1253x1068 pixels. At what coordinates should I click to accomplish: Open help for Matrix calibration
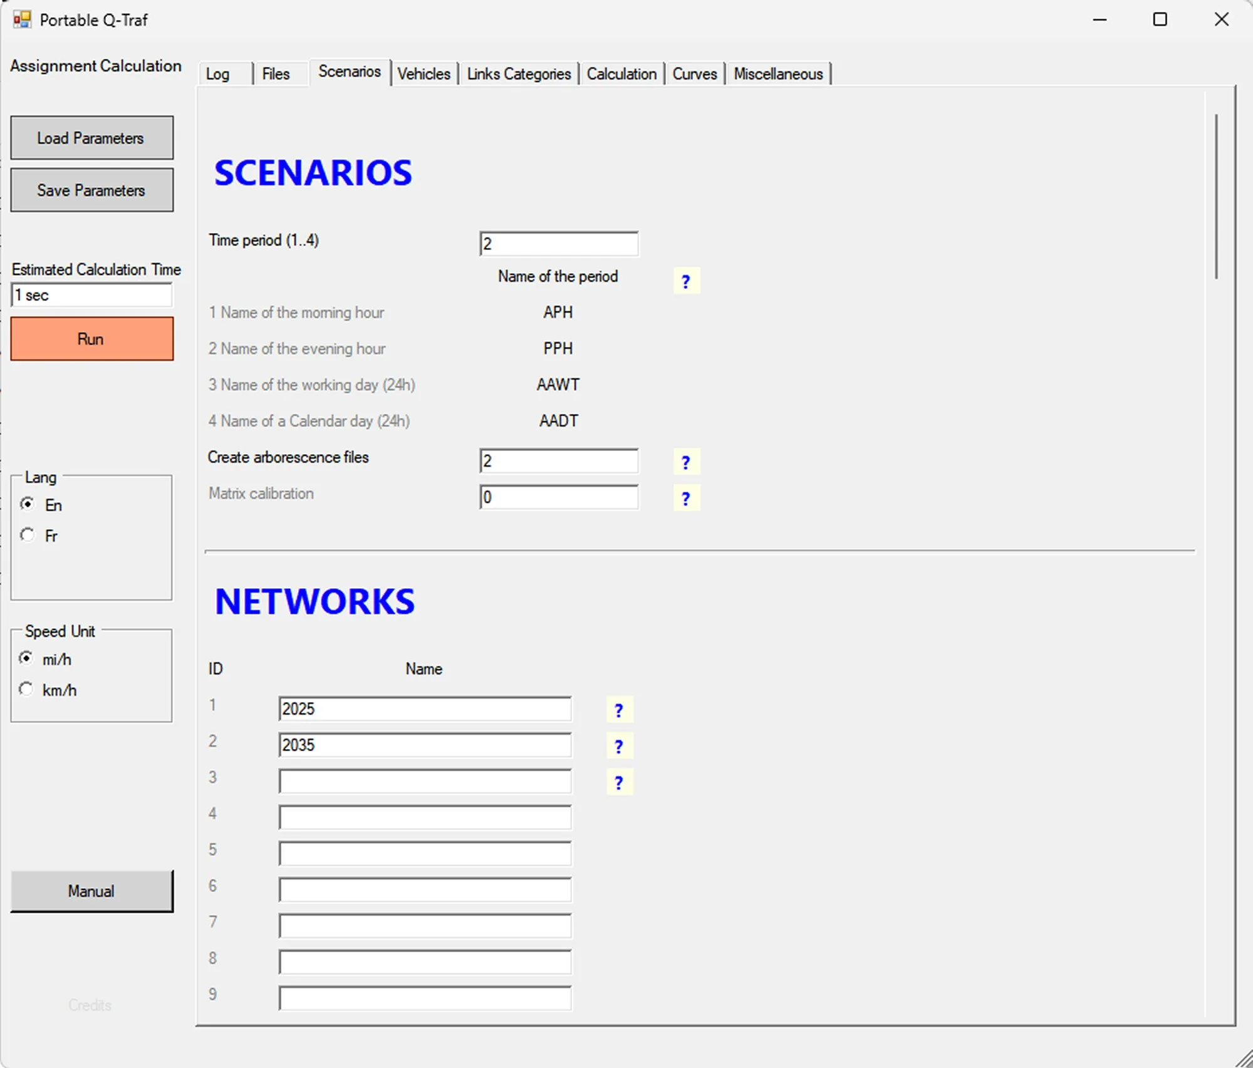point(686,499)
